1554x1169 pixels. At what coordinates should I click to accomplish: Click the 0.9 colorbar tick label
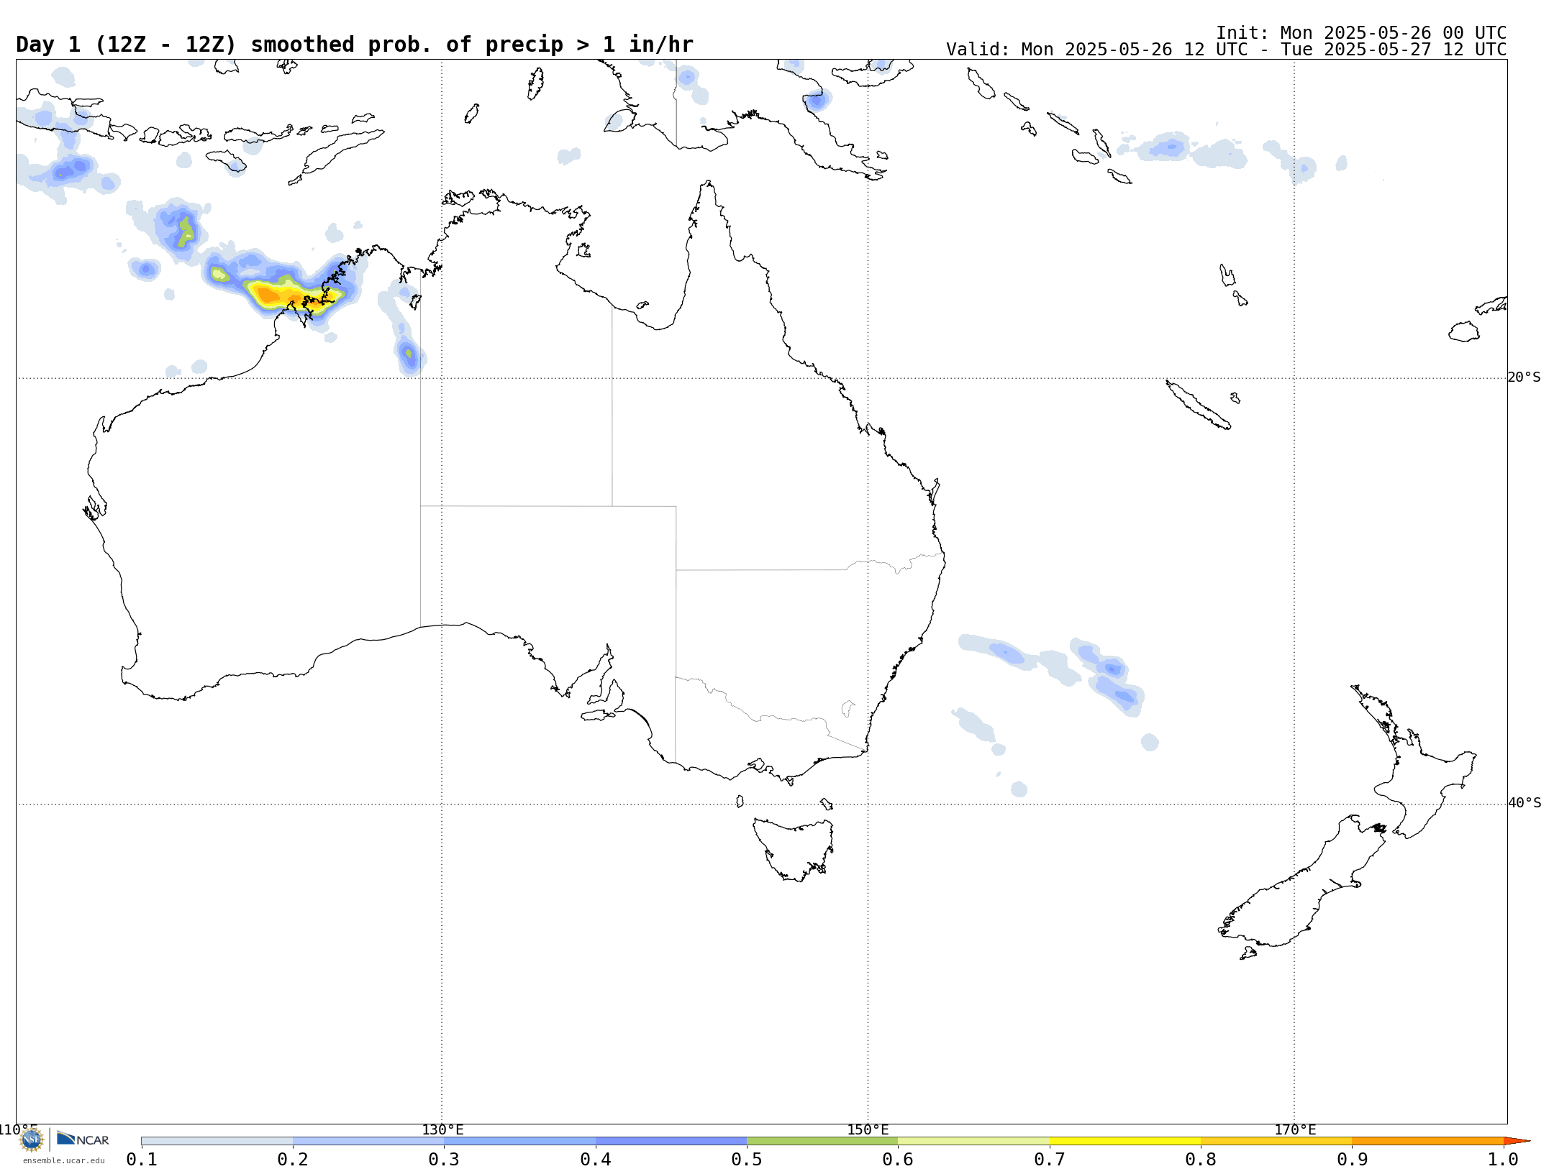point(1353,1159)
